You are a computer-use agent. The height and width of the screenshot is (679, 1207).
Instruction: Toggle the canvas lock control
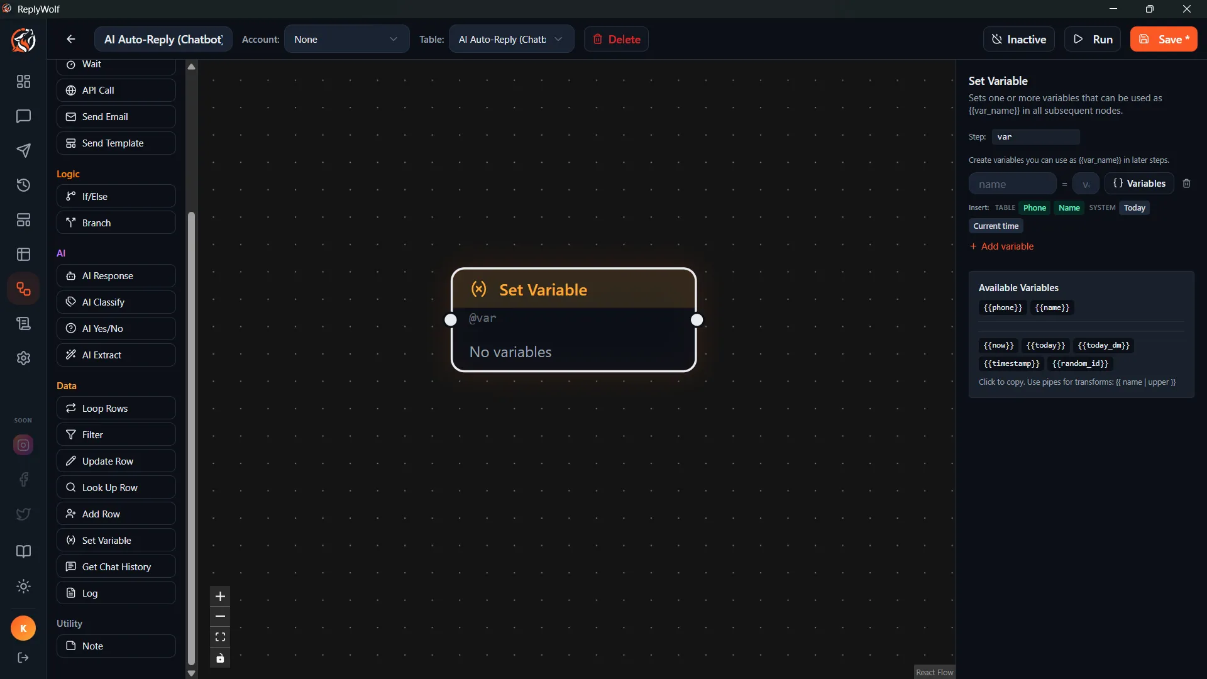220,658
